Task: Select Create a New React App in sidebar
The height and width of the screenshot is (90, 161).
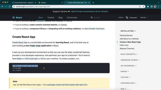Action: (130, 42)
